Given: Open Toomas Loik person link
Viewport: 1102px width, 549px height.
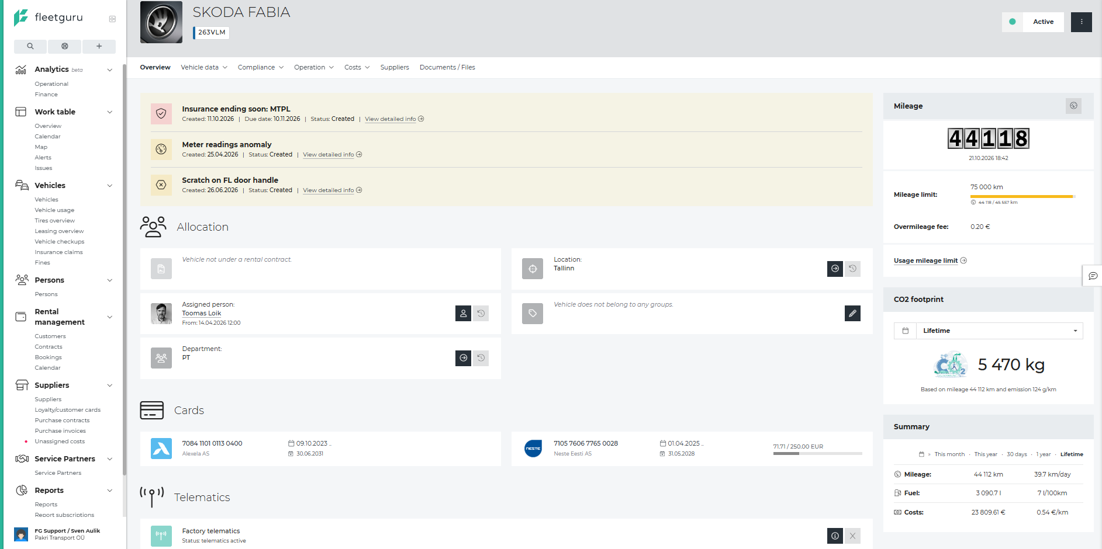Looking at the screenshot, I should pos(201,314).
